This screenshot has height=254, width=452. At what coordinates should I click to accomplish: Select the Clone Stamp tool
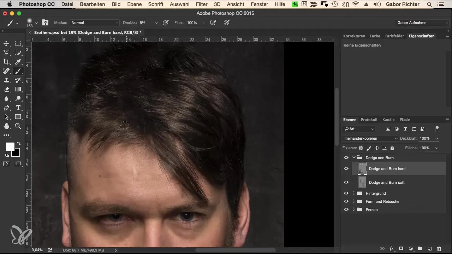6,80
